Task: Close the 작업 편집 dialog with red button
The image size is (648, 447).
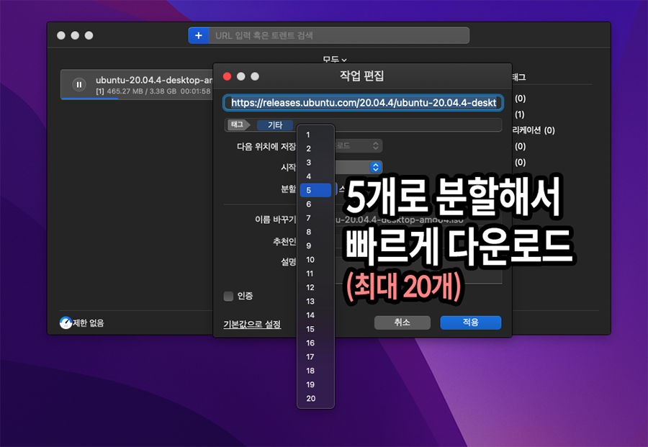Action: pyautogui.click(x=227, y=76)
